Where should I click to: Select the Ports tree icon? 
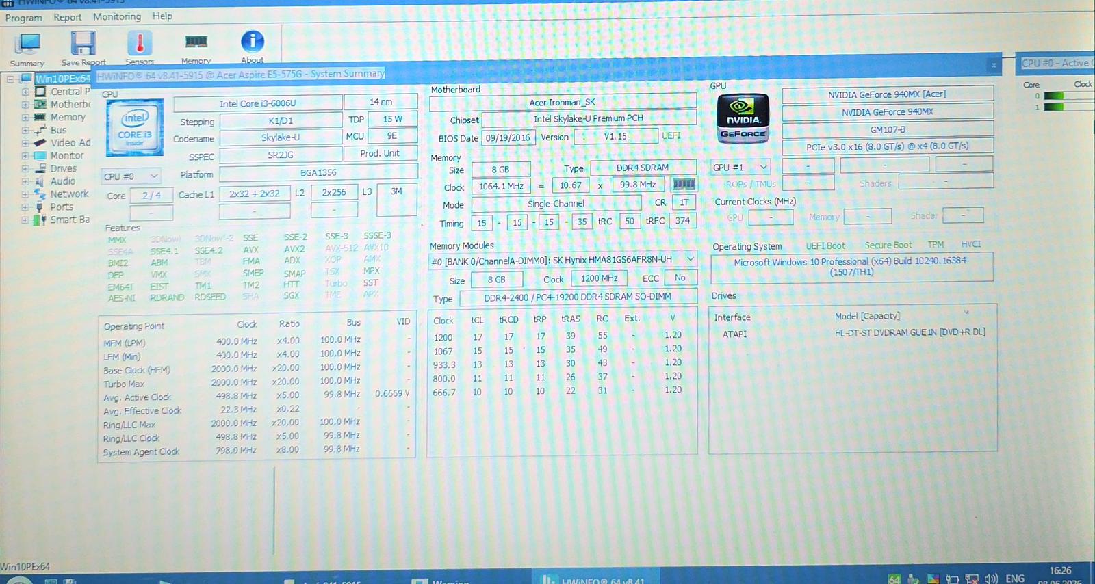[40, 207]
